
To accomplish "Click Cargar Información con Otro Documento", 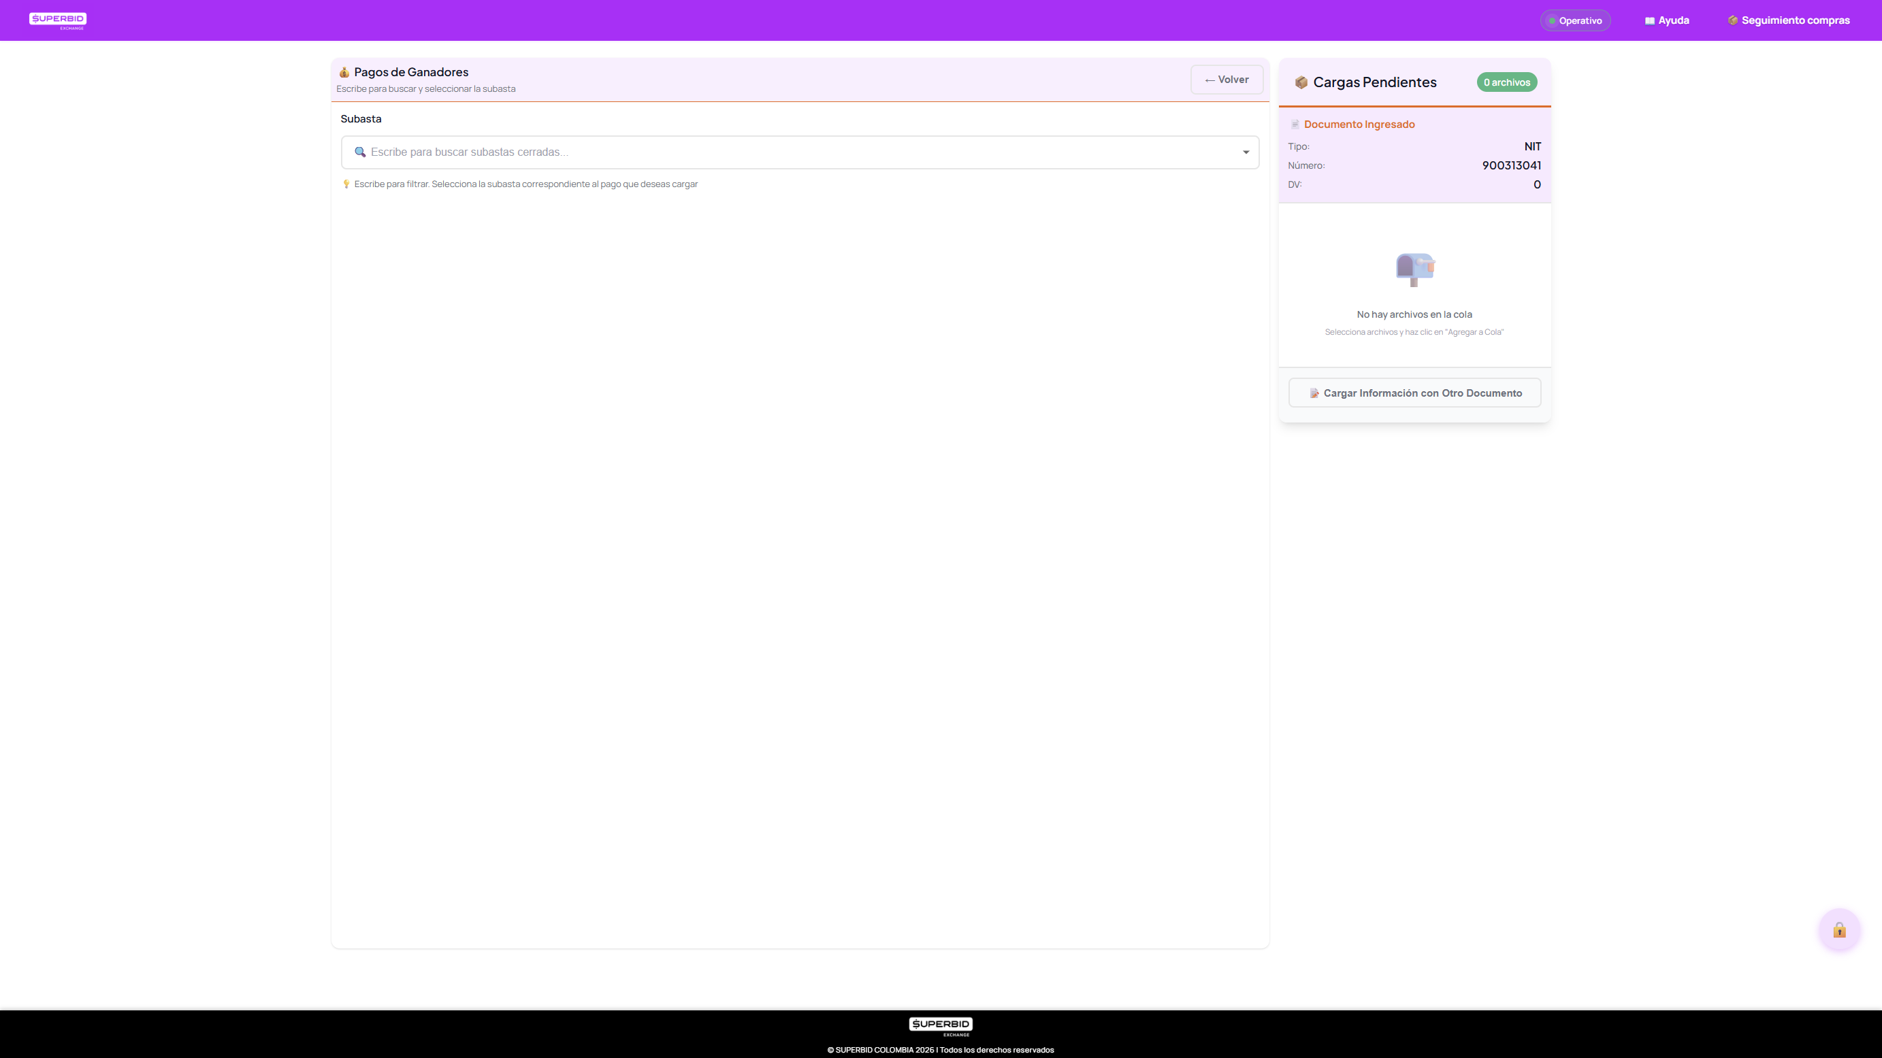I will (1414, 393).
